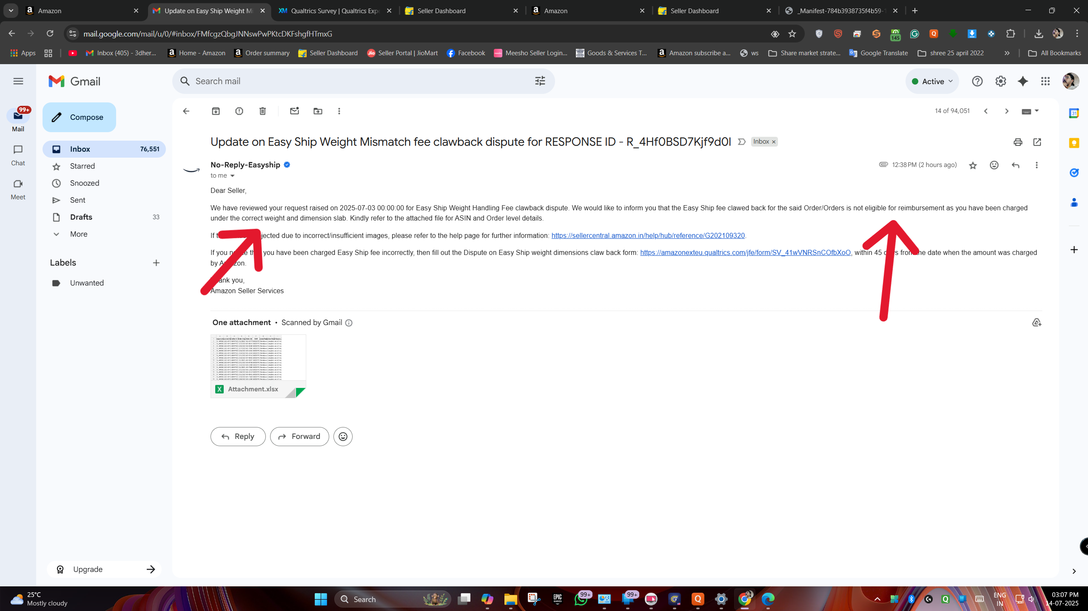Show hidden system tray icons
Screen dimensions: 1088x611
[x=877, y=599]
